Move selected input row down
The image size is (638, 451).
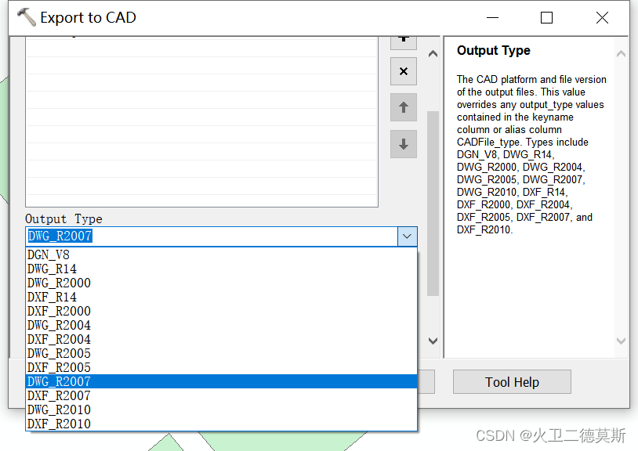[x=403, y=144]
